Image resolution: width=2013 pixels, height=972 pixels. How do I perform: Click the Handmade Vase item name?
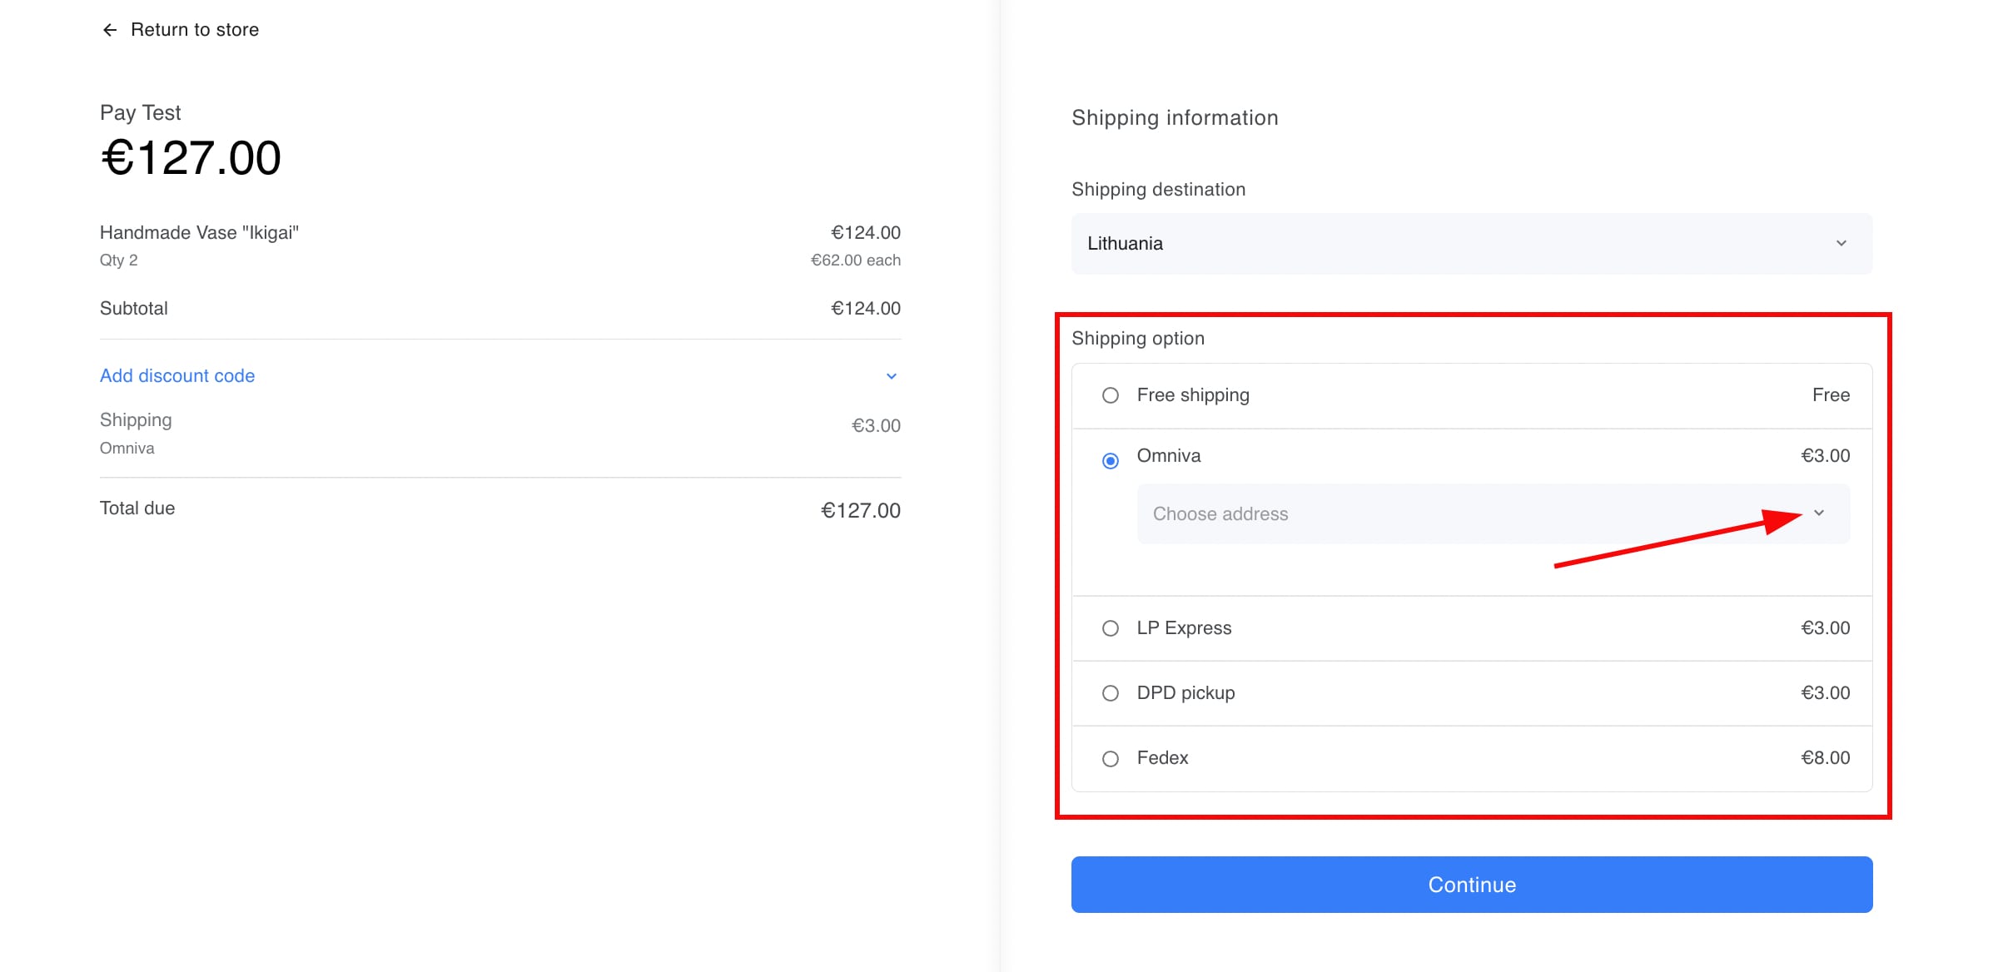tap(201, 232)
